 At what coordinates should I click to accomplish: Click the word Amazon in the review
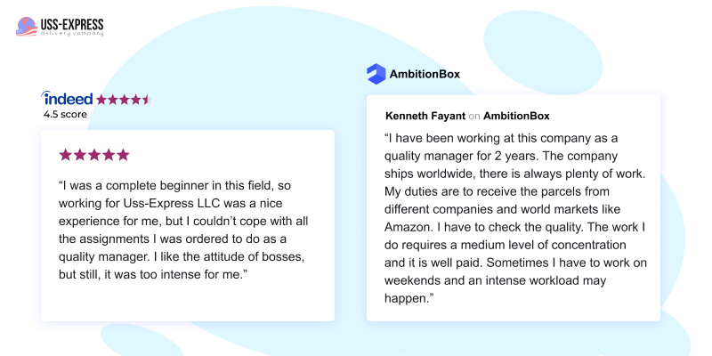pyautogui.click(x=403, y=227)
